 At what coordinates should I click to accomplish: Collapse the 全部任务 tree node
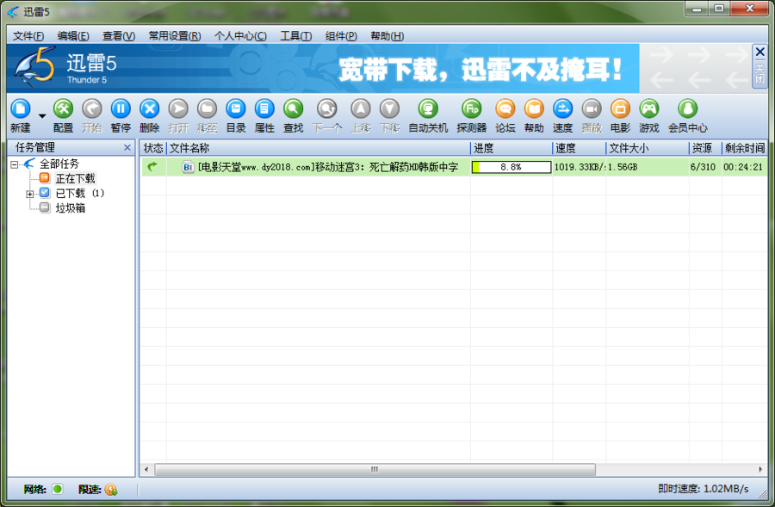pyautogui.click(x=15, y=164)
